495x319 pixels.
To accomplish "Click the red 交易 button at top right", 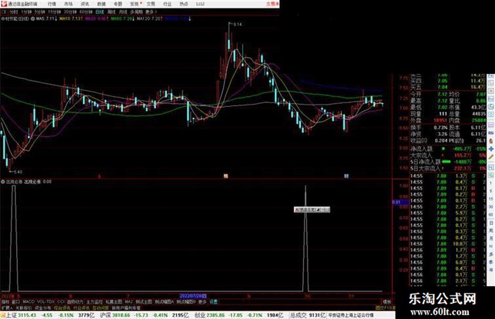I will pyautogui.click(x=272, y=4).
